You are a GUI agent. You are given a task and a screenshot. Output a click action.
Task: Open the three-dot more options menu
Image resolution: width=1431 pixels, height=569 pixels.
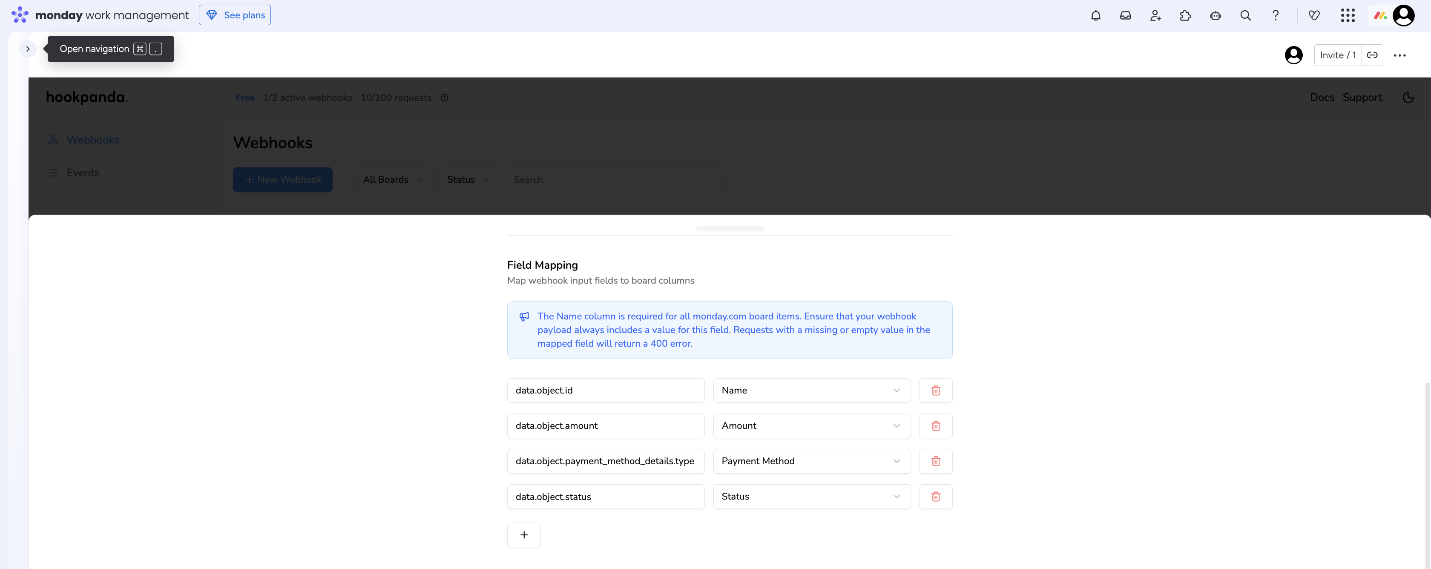(x=1399, y=55)
